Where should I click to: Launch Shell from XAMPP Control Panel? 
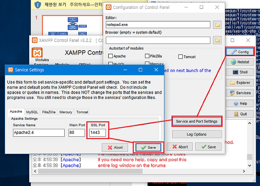(x=240, y=72)
